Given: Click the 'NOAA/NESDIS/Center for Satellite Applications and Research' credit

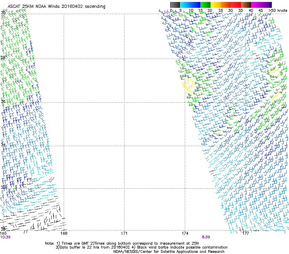Looking at the screenshot, I should (169, 252).
